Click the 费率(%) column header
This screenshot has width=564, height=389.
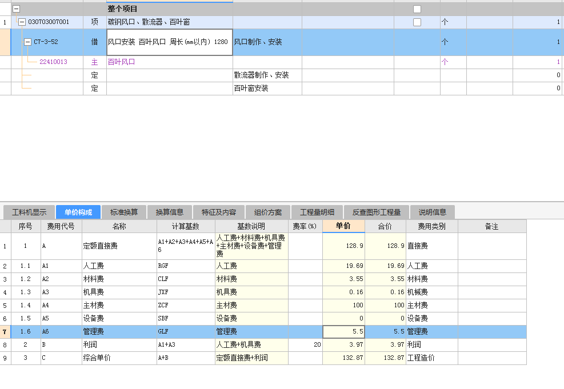click(x=305, y=226)
